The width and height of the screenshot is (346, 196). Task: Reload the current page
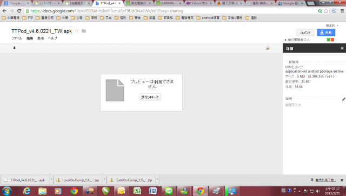point(19,11)
